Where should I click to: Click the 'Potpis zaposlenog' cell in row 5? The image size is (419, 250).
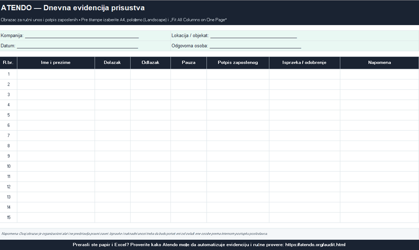[238, 115]
